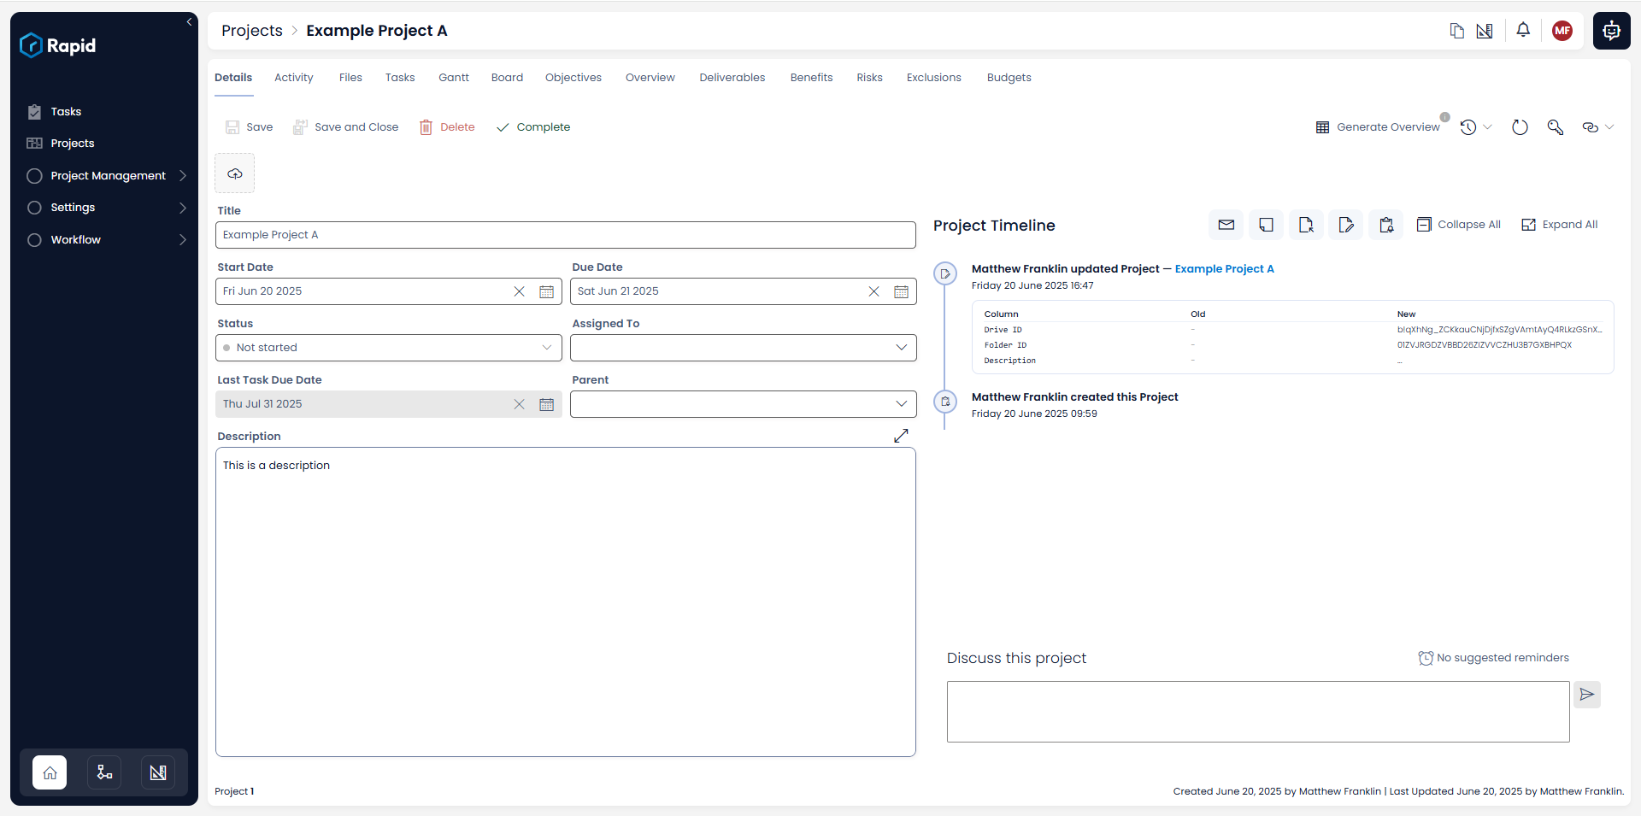The width and height of the screenshot is (1641, 816).
Task: Click the refresh circle icon
Action: [x=1520, y=127]
